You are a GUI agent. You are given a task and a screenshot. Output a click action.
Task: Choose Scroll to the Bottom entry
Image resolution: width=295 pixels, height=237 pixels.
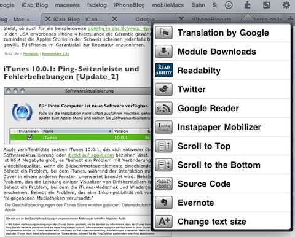point(222,165)
